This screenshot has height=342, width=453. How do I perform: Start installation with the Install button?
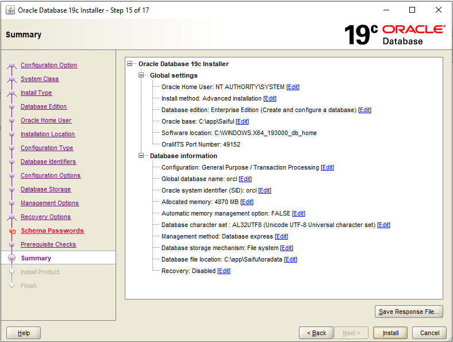coord(390,333)
